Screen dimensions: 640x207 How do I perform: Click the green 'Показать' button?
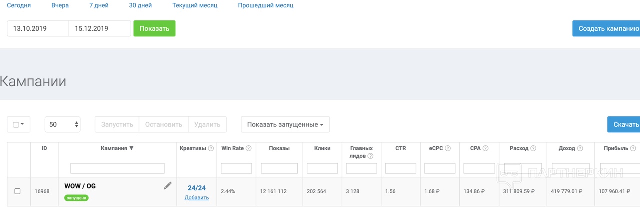[154, 28]
